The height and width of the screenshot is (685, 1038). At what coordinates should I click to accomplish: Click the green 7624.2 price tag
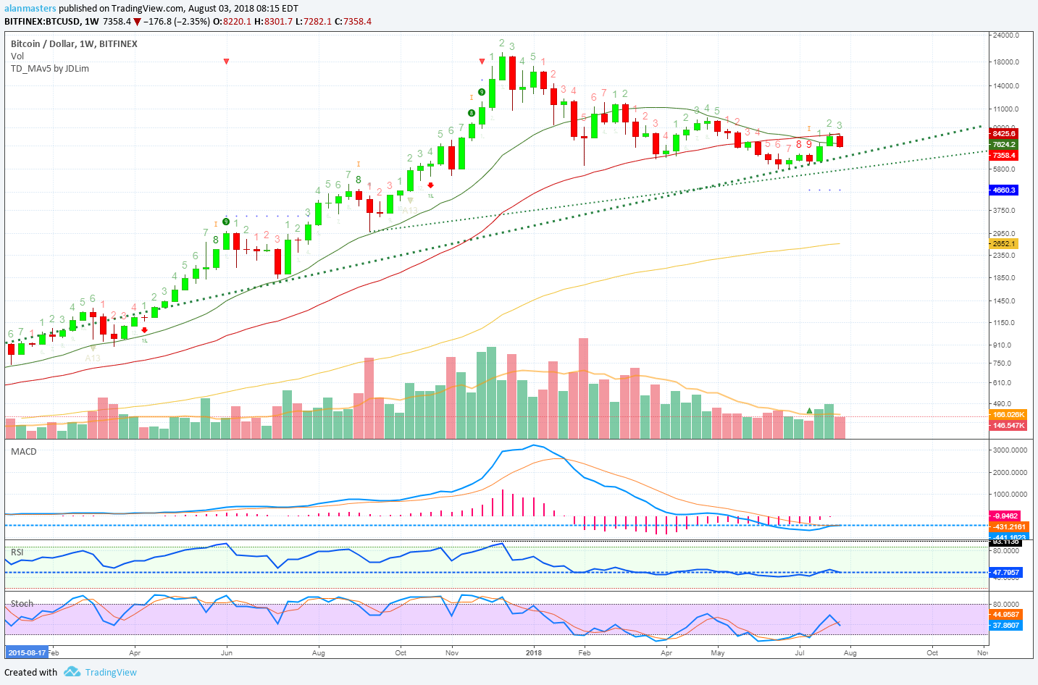click(x=1003, y=145)
